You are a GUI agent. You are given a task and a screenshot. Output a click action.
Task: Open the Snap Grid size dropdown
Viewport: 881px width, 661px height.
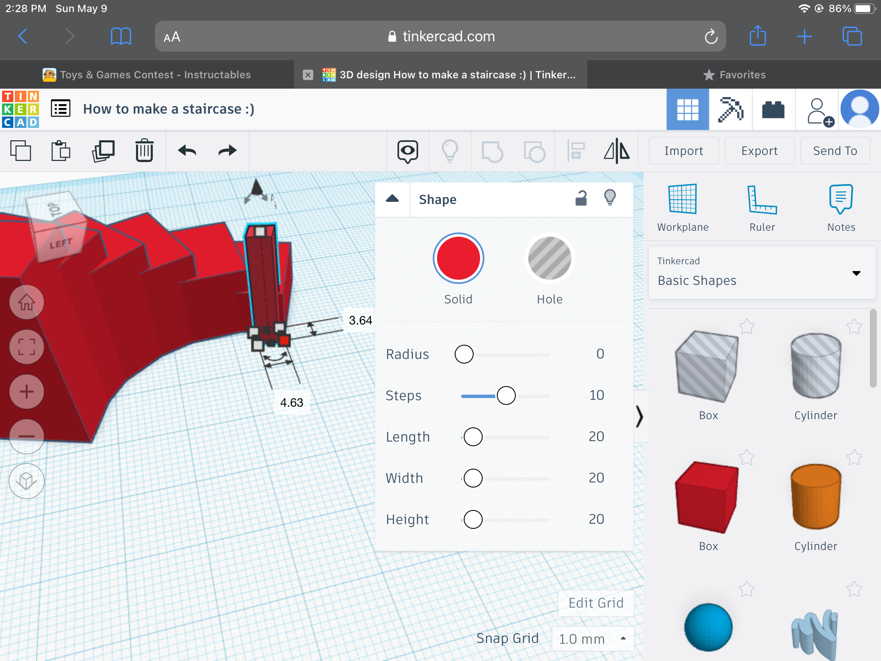tap(593, 639)
